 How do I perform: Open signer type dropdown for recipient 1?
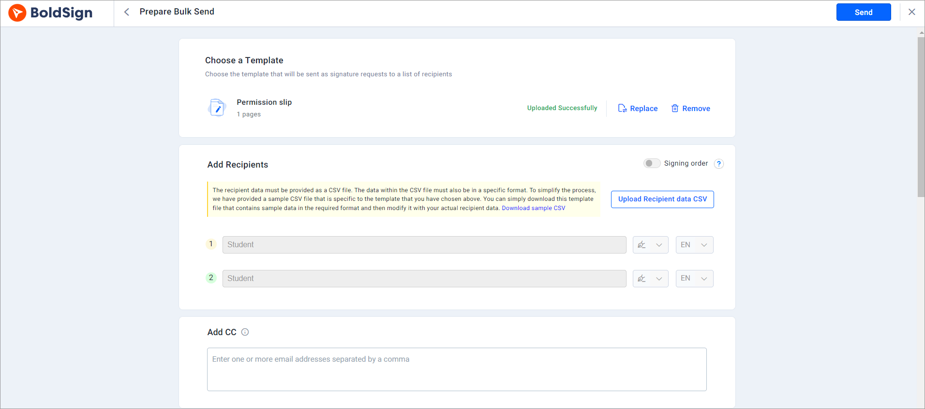click(650, 245)
